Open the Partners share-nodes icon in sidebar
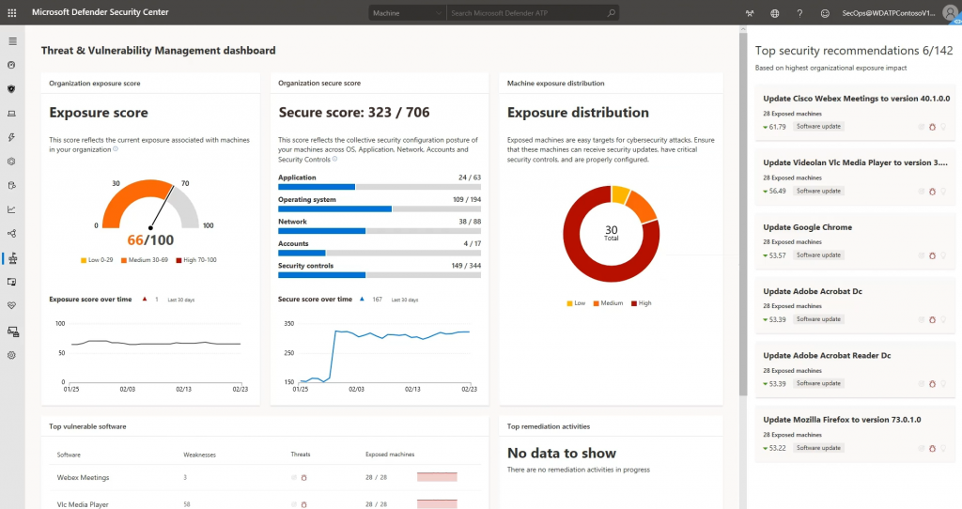The image size is (962, 509). pos(11,234)
